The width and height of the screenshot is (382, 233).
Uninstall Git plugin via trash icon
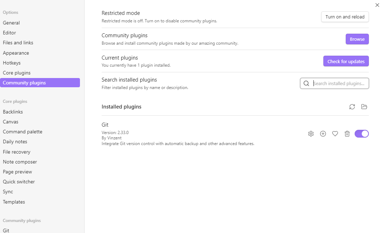(347, 134)
